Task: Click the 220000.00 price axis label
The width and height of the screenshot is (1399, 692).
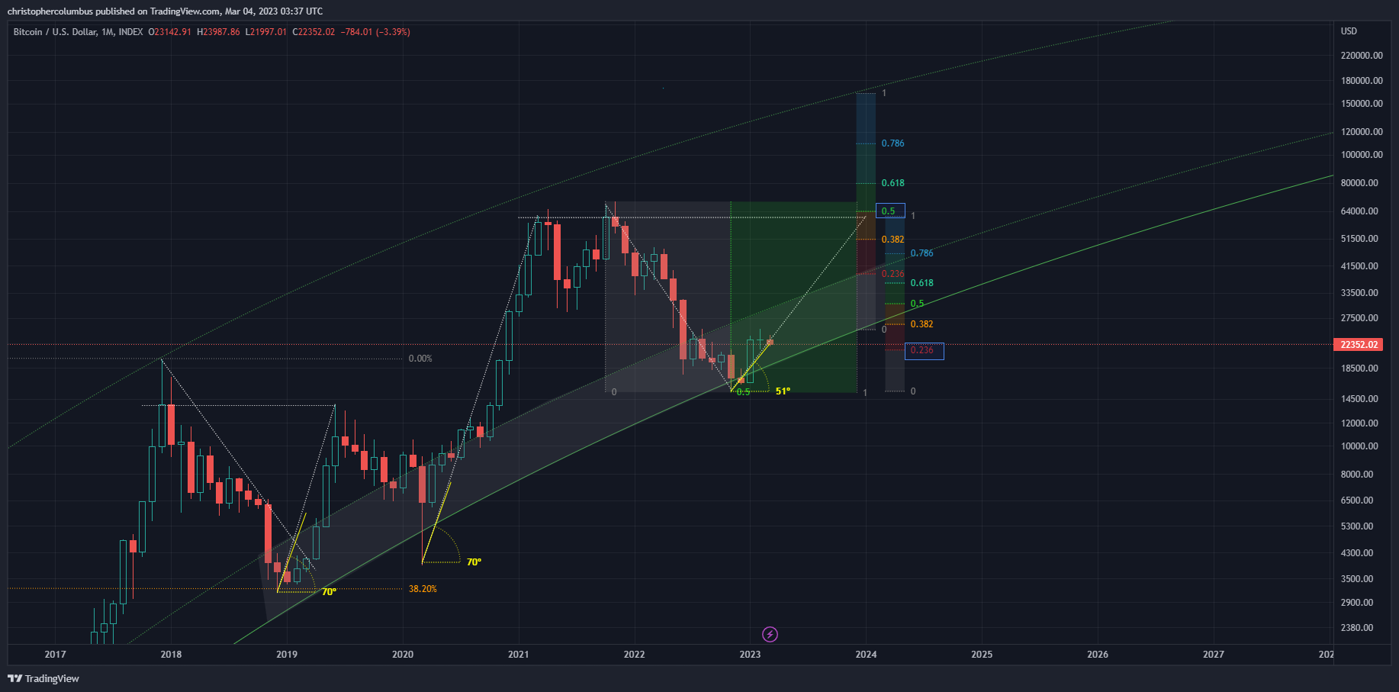Action: [1362, 56]
